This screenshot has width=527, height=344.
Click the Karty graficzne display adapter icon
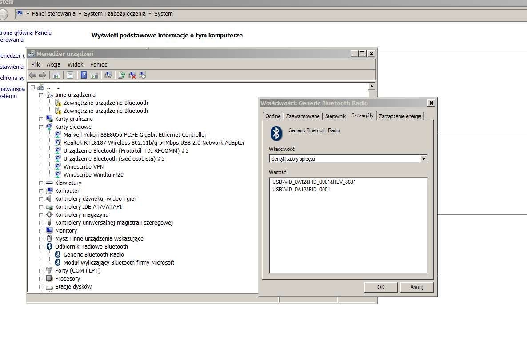(x=49, y=119)
